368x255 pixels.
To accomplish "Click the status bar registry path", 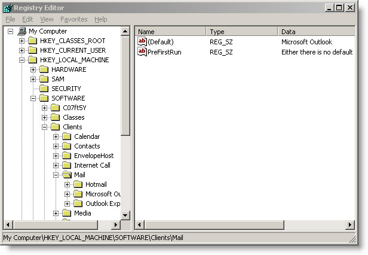I will click(x=93, y=238).
